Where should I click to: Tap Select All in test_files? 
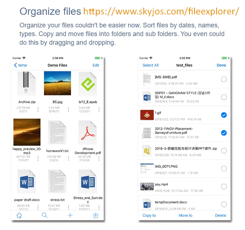[x=151, y=65]
